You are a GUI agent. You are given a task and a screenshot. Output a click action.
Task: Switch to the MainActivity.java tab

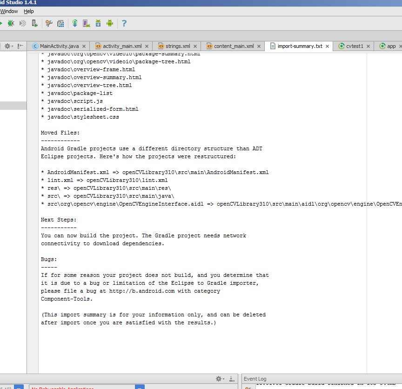point(59,46)
